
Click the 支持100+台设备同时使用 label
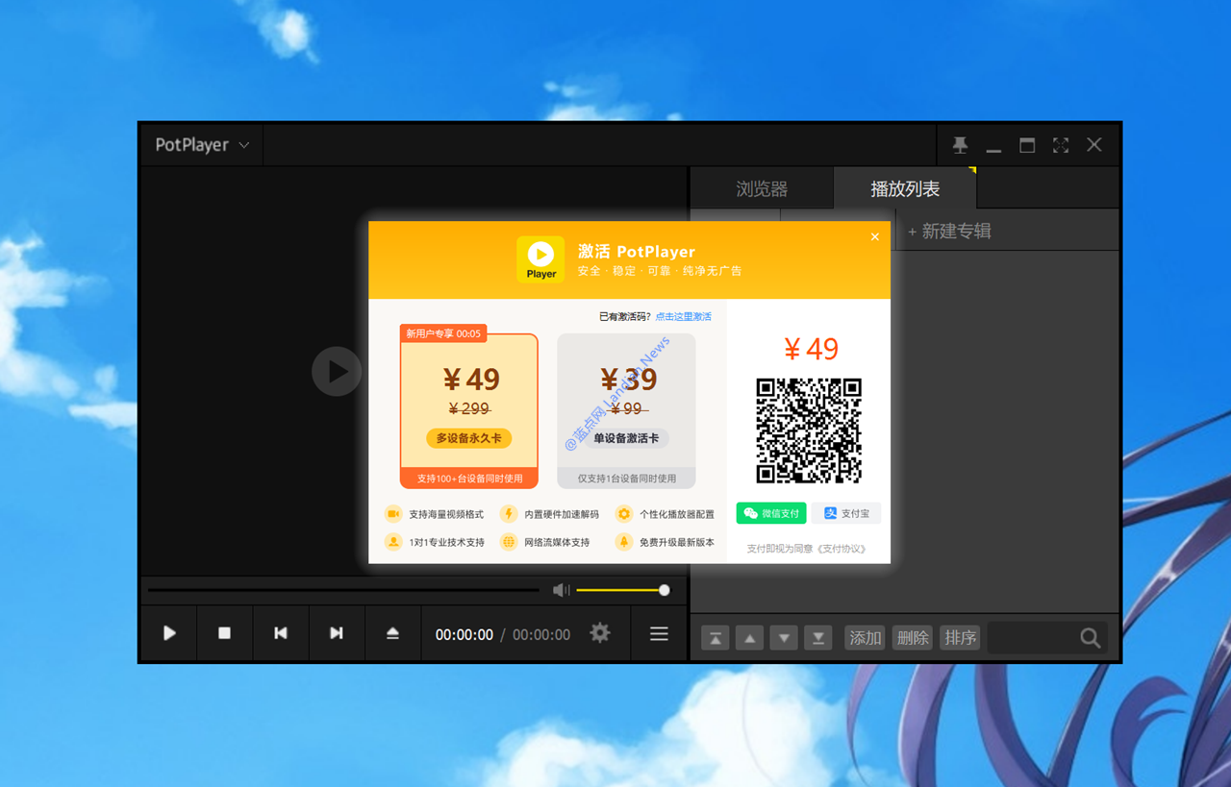(469, 478)
